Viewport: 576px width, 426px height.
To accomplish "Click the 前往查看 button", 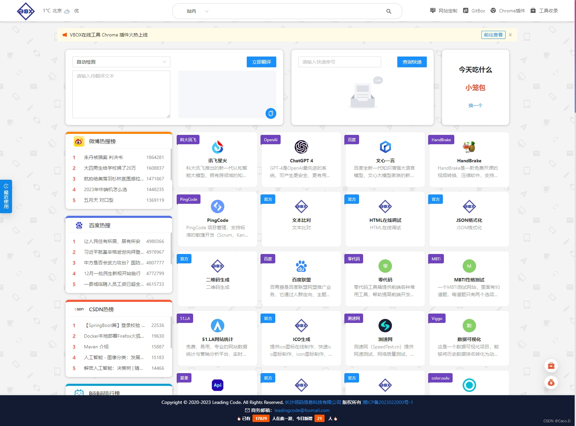I will click(x=493, y=35).
